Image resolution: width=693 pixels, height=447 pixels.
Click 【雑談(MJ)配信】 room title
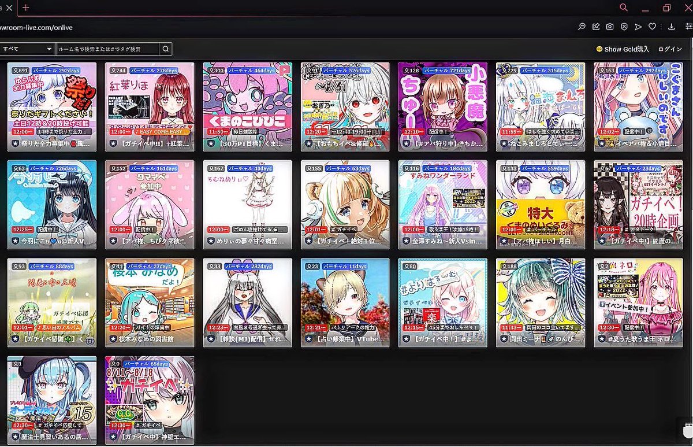[252, 339]
